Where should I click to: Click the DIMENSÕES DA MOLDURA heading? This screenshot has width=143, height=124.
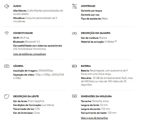click(96, 96)
